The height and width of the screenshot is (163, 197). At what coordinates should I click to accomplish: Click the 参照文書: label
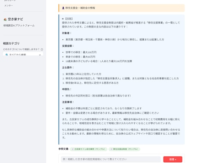pos(64,149)
